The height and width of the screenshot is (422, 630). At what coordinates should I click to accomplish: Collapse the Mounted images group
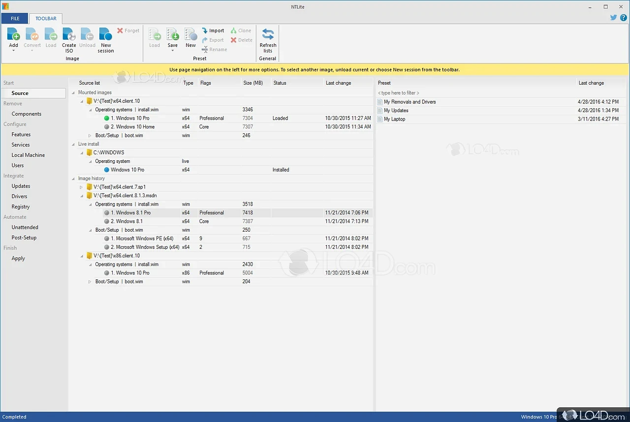click(x=73, y=92)
